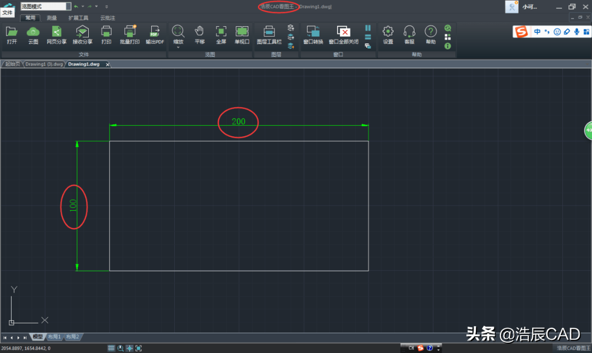The image size is (592, 353).
Task: Open the 文件 file menu button
Action: pos(7,12)
